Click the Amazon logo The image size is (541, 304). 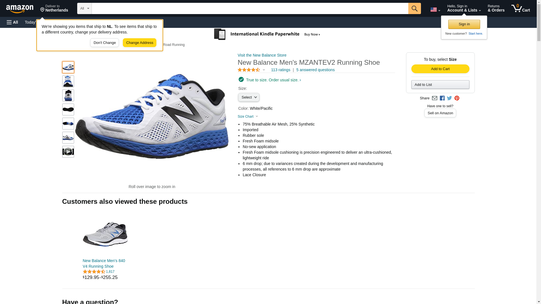(20, 9)
